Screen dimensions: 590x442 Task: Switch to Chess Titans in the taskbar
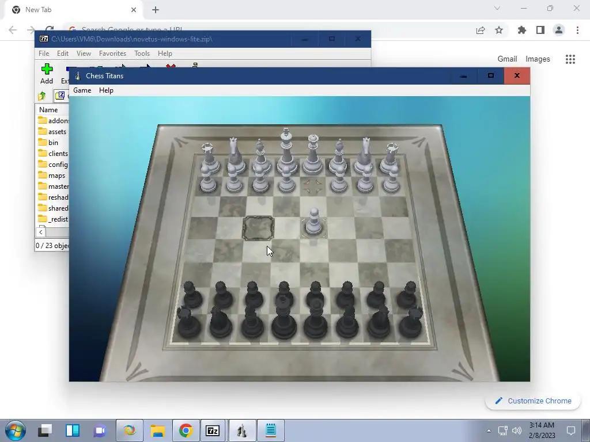(x=242, y=430)
